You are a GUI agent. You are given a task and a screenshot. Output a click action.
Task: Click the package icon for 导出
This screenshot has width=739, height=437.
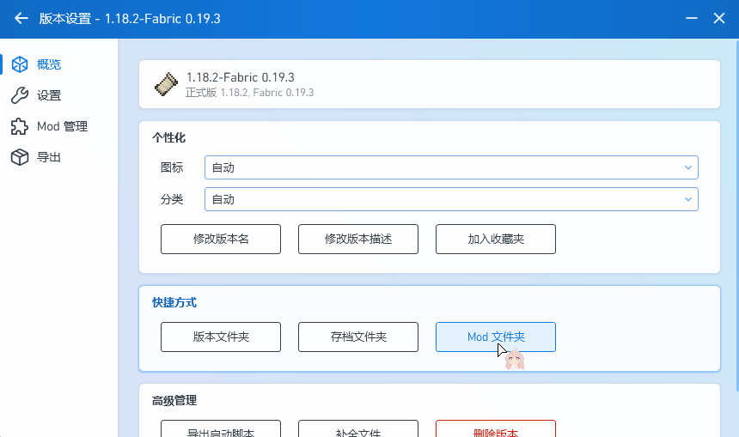point(20,157)
